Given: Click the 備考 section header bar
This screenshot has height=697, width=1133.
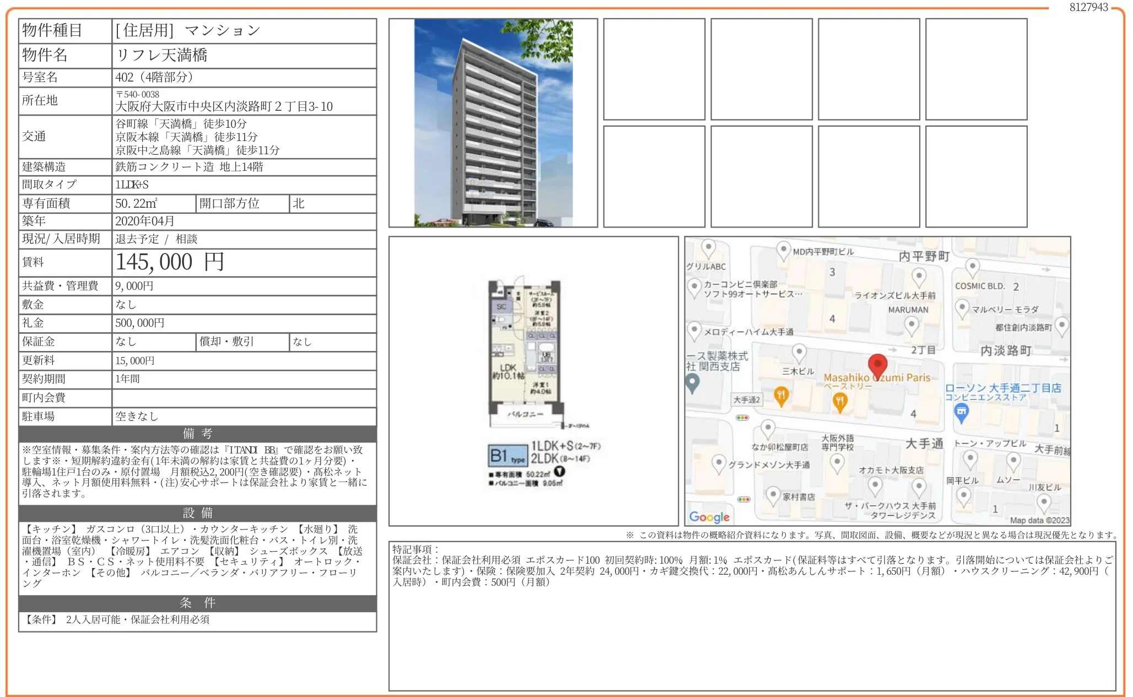Looking at the screenshot, I should [x=197, y=434].
